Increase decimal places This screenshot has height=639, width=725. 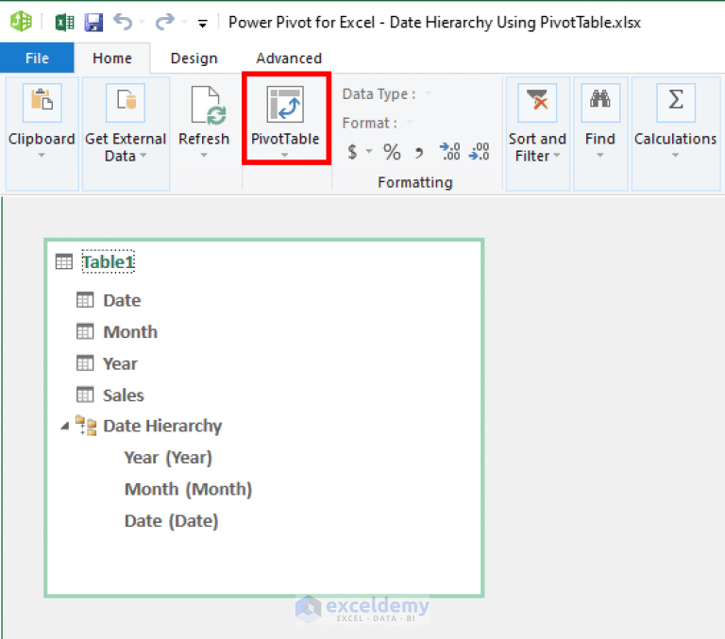pos(450,152)
